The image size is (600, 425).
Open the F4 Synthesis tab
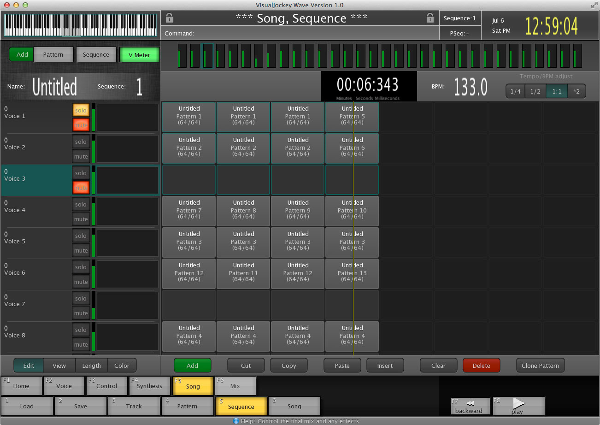(150, 386)
